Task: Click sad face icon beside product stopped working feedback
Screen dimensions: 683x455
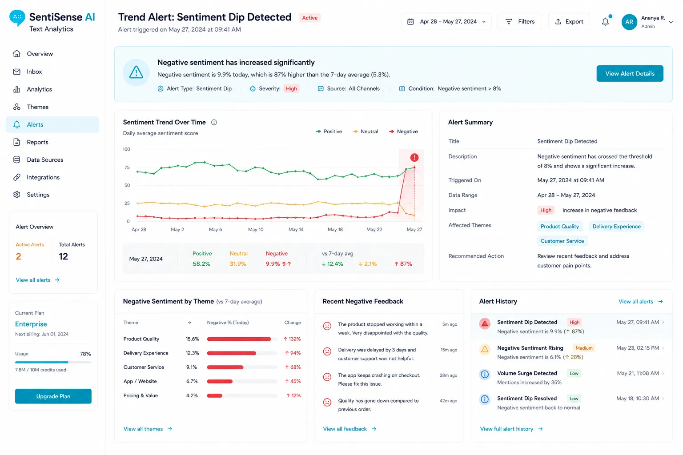Action: pyautogui.click(x=327, y=326)
